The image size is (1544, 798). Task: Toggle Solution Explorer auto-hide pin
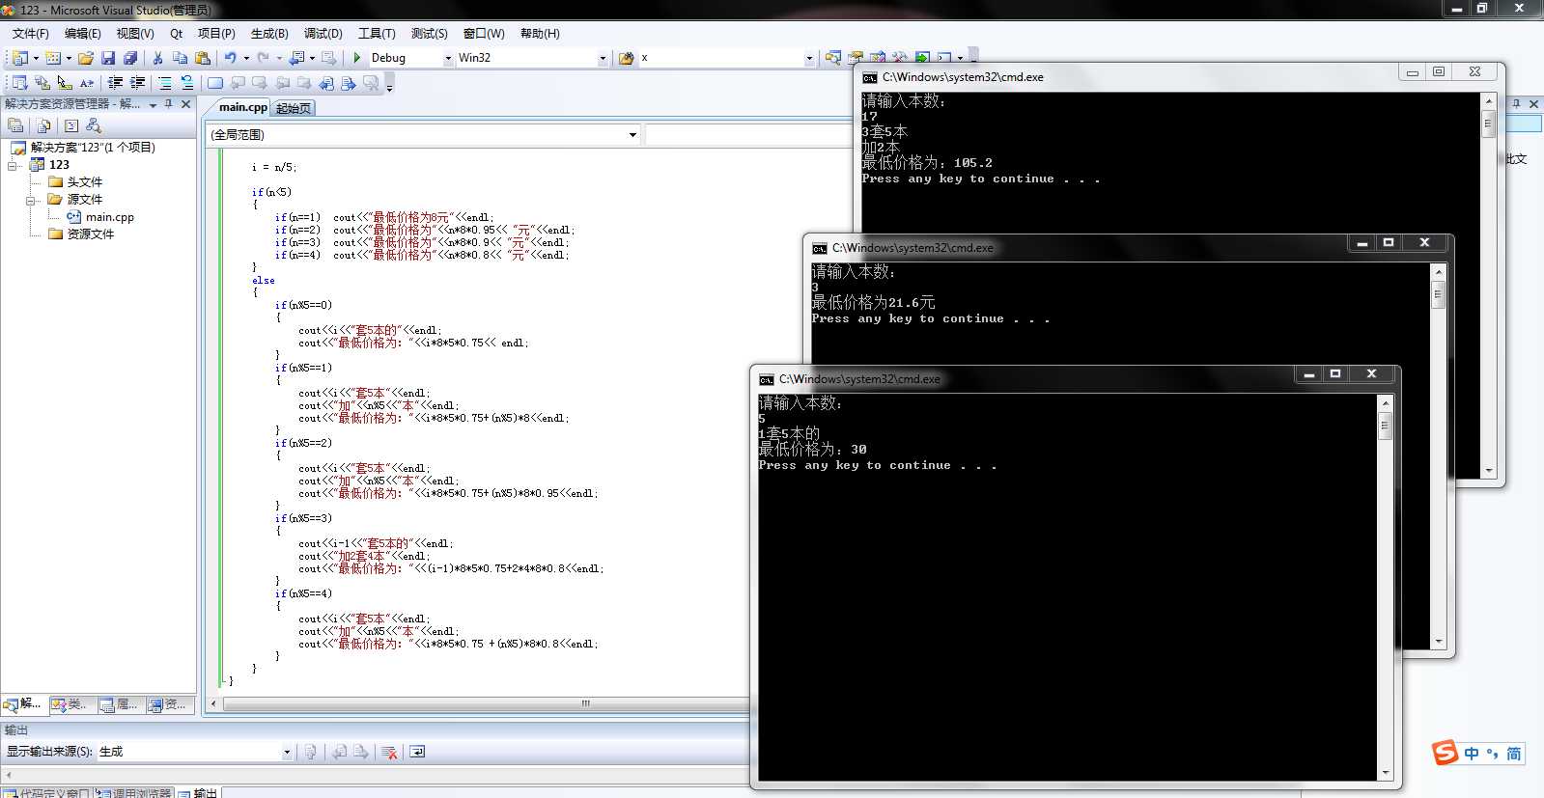coord(169,104)
